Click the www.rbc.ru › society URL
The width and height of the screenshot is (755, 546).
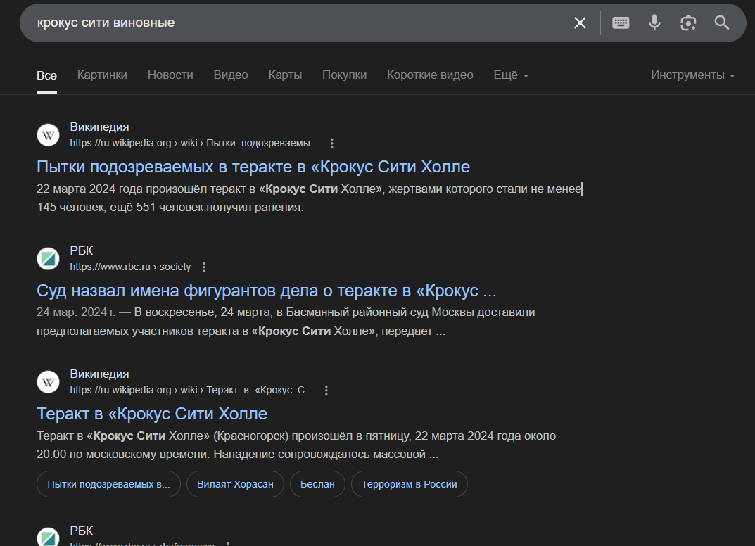tap(130, 267)
